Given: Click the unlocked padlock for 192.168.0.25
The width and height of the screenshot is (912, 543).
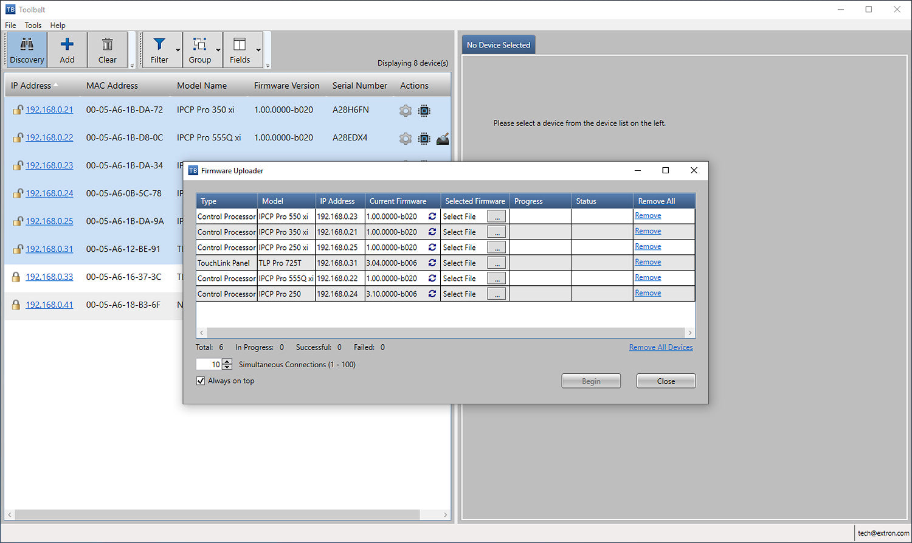Looking at the screenshot, I should pyautogui.click(x=18, y=221).
